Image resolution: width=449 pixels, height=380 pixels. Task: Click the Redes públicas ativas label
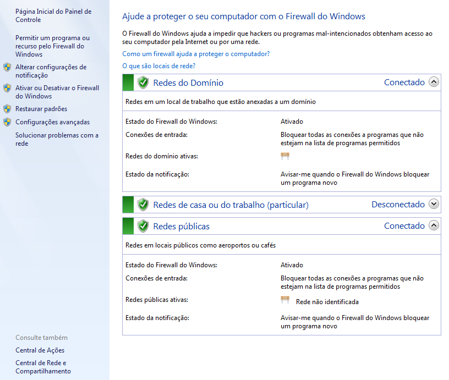point(157,300)
